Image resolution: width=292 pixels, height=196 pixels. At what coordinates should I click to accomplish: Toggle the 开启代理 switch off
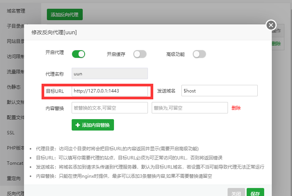point(78,54)
